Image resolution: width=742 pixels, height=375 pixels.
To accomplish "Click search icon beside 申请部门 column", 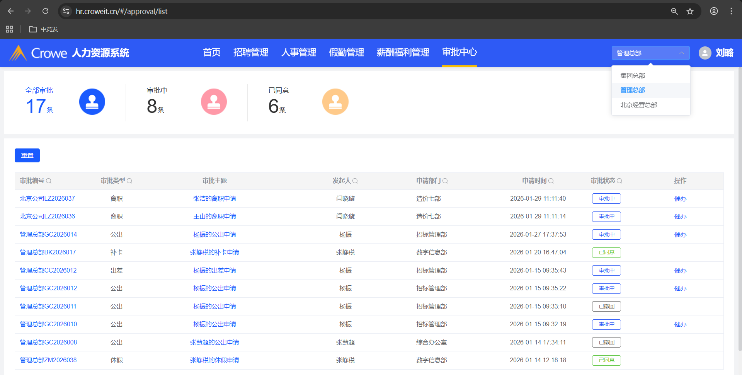I will [445, 181].
